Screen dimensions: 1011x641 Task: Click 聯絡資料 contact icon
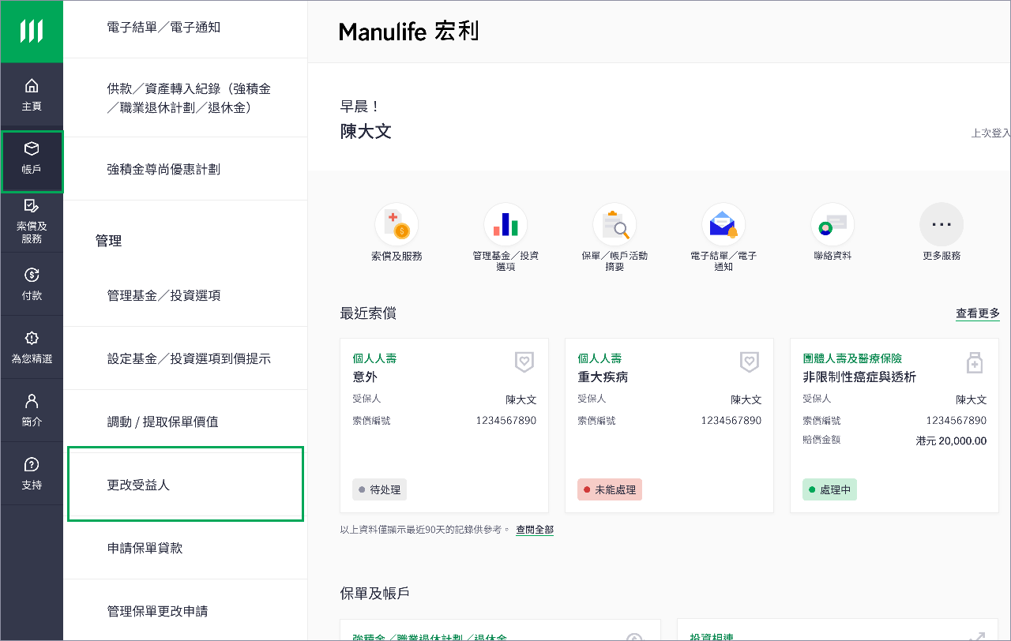[832, 225]
